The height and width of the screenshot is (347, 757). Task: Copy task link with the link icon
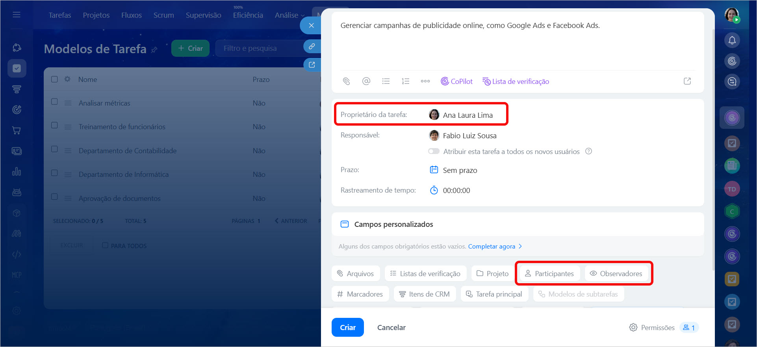point(312,46)
